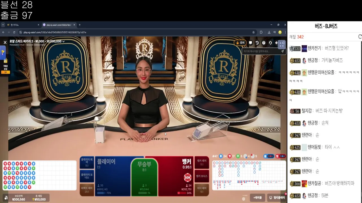
Task: View site information icon in address bar
Action: (x=21, y=32)
